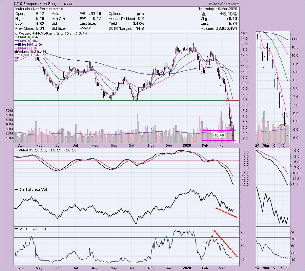Select the Materials / Nonferrous Metals sector text
The width and height of the screenshot is (305, 271).
(x=39, y=9)
